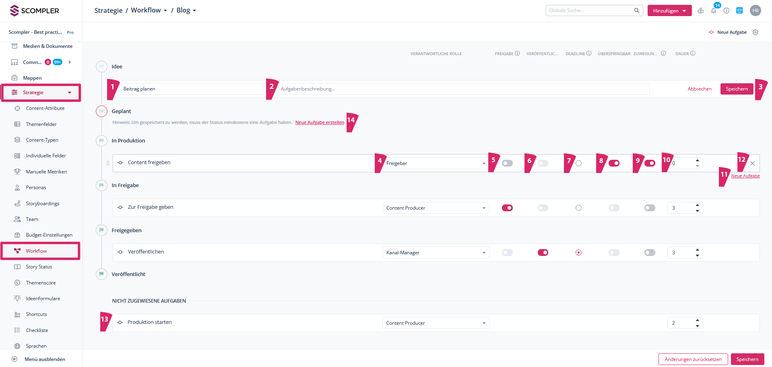
Task: Disable Veröffentlichung toggle for Veröffentlichen task
Action: (543, 253)
